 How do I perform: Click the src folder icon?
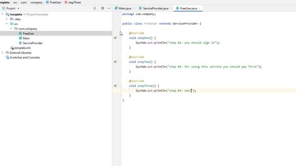coord(12,24)
